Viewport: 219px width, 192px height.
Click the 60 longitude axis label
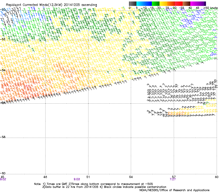[x=217, y=177]
